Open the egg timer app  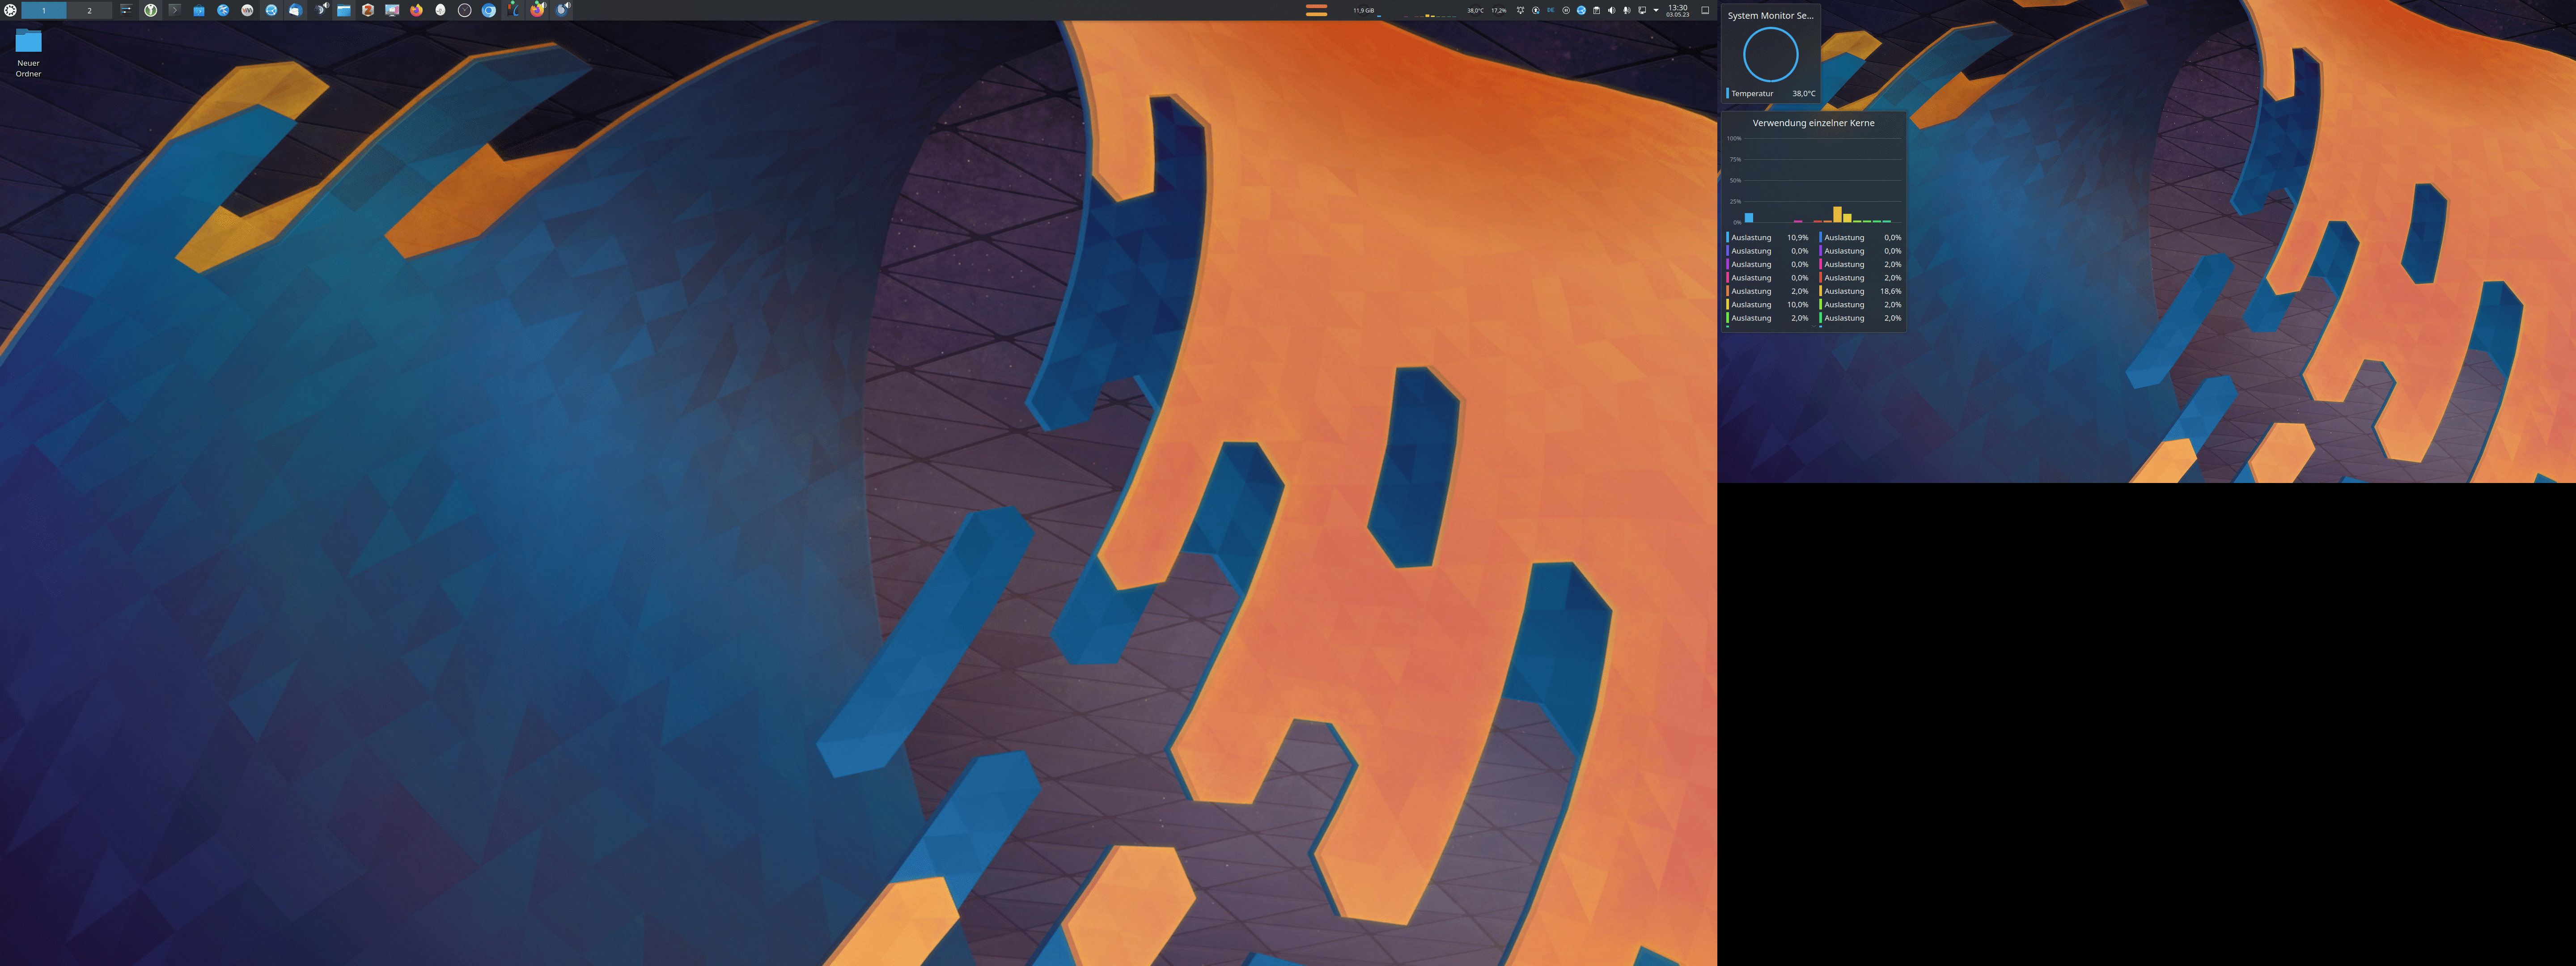point(441,10)
